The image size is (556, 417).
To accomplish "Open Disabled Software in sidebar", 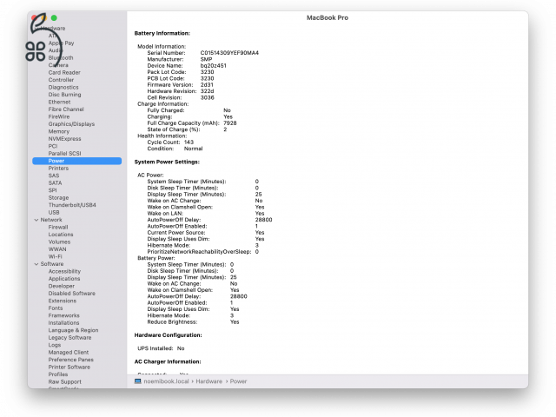I will (72, 294).
